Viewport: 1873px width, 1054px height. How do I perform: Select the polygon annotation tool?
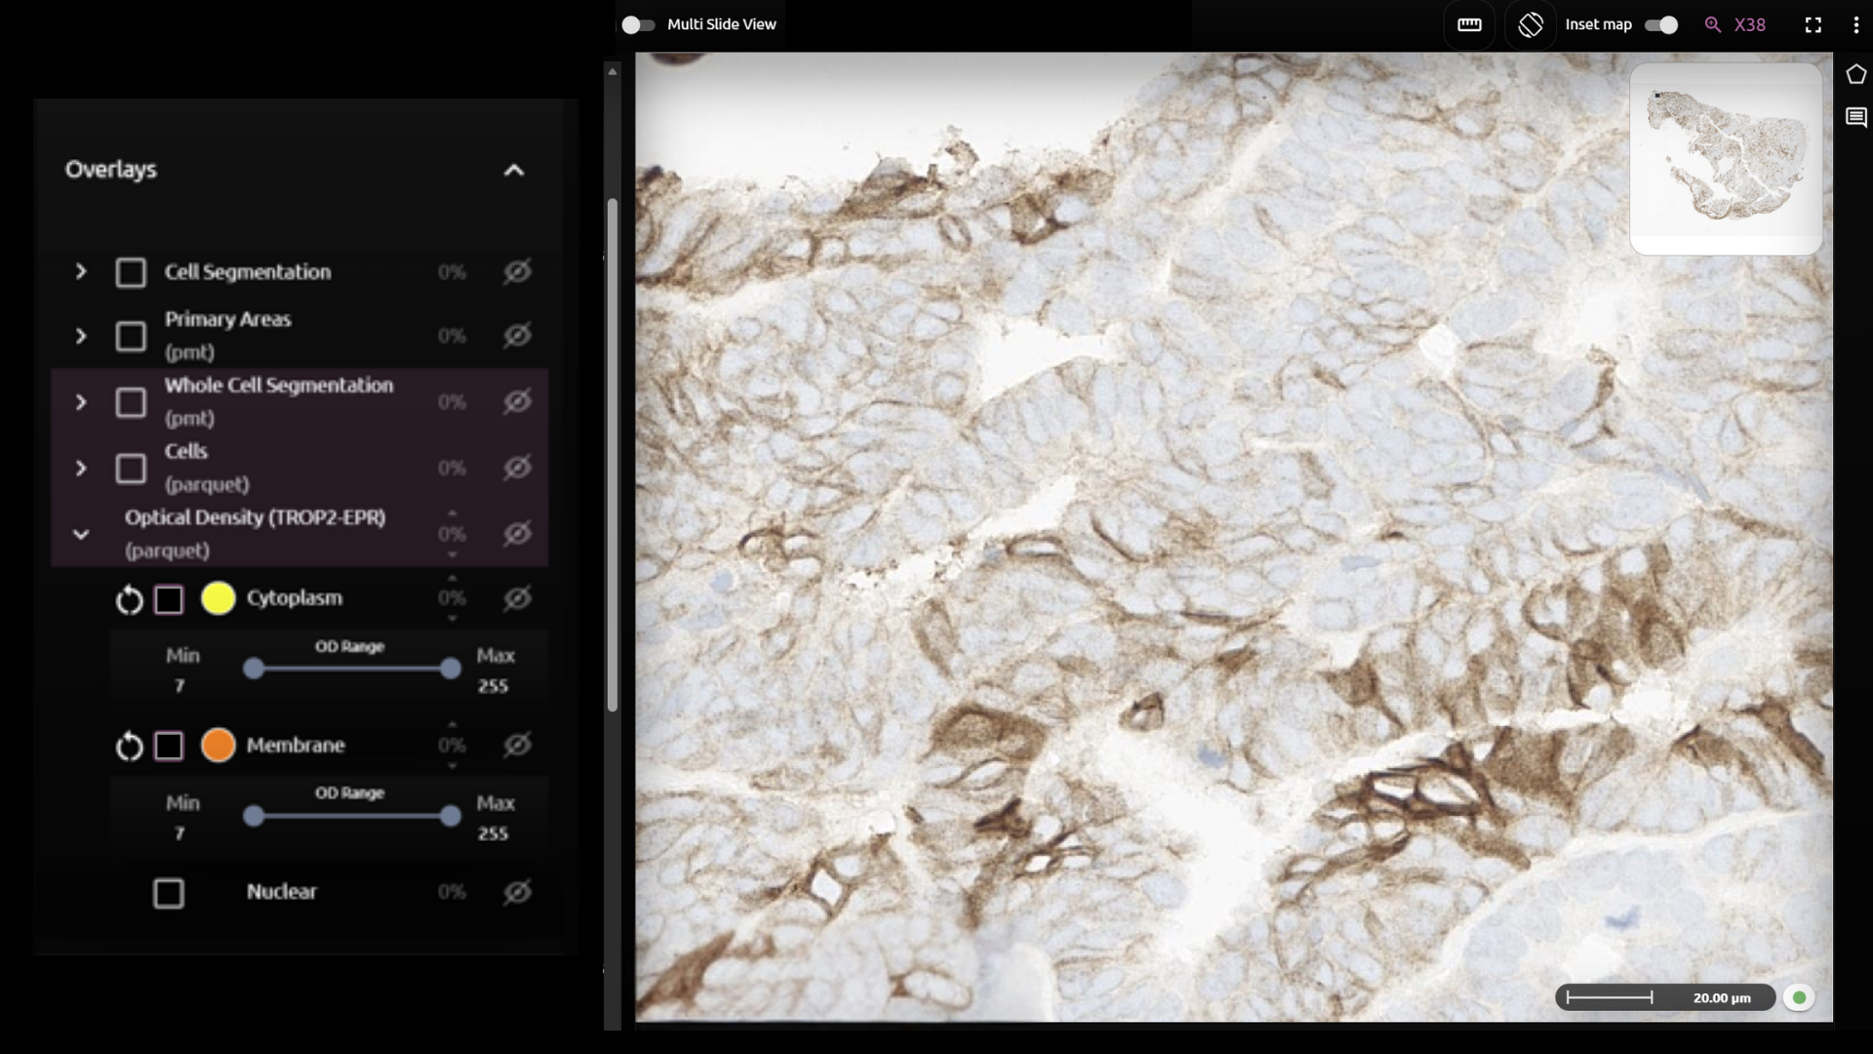[x=1855, y=74]
